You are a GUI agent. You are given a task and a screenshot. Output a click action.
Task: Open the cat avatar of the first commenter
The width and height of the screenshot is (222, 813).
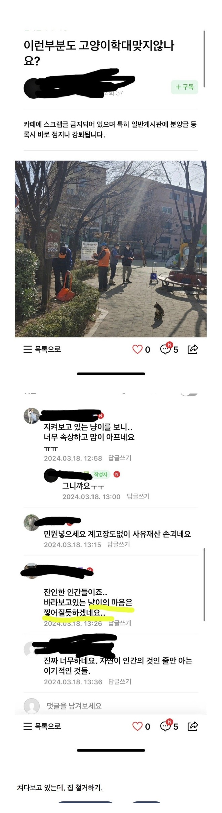pos(32,416)
